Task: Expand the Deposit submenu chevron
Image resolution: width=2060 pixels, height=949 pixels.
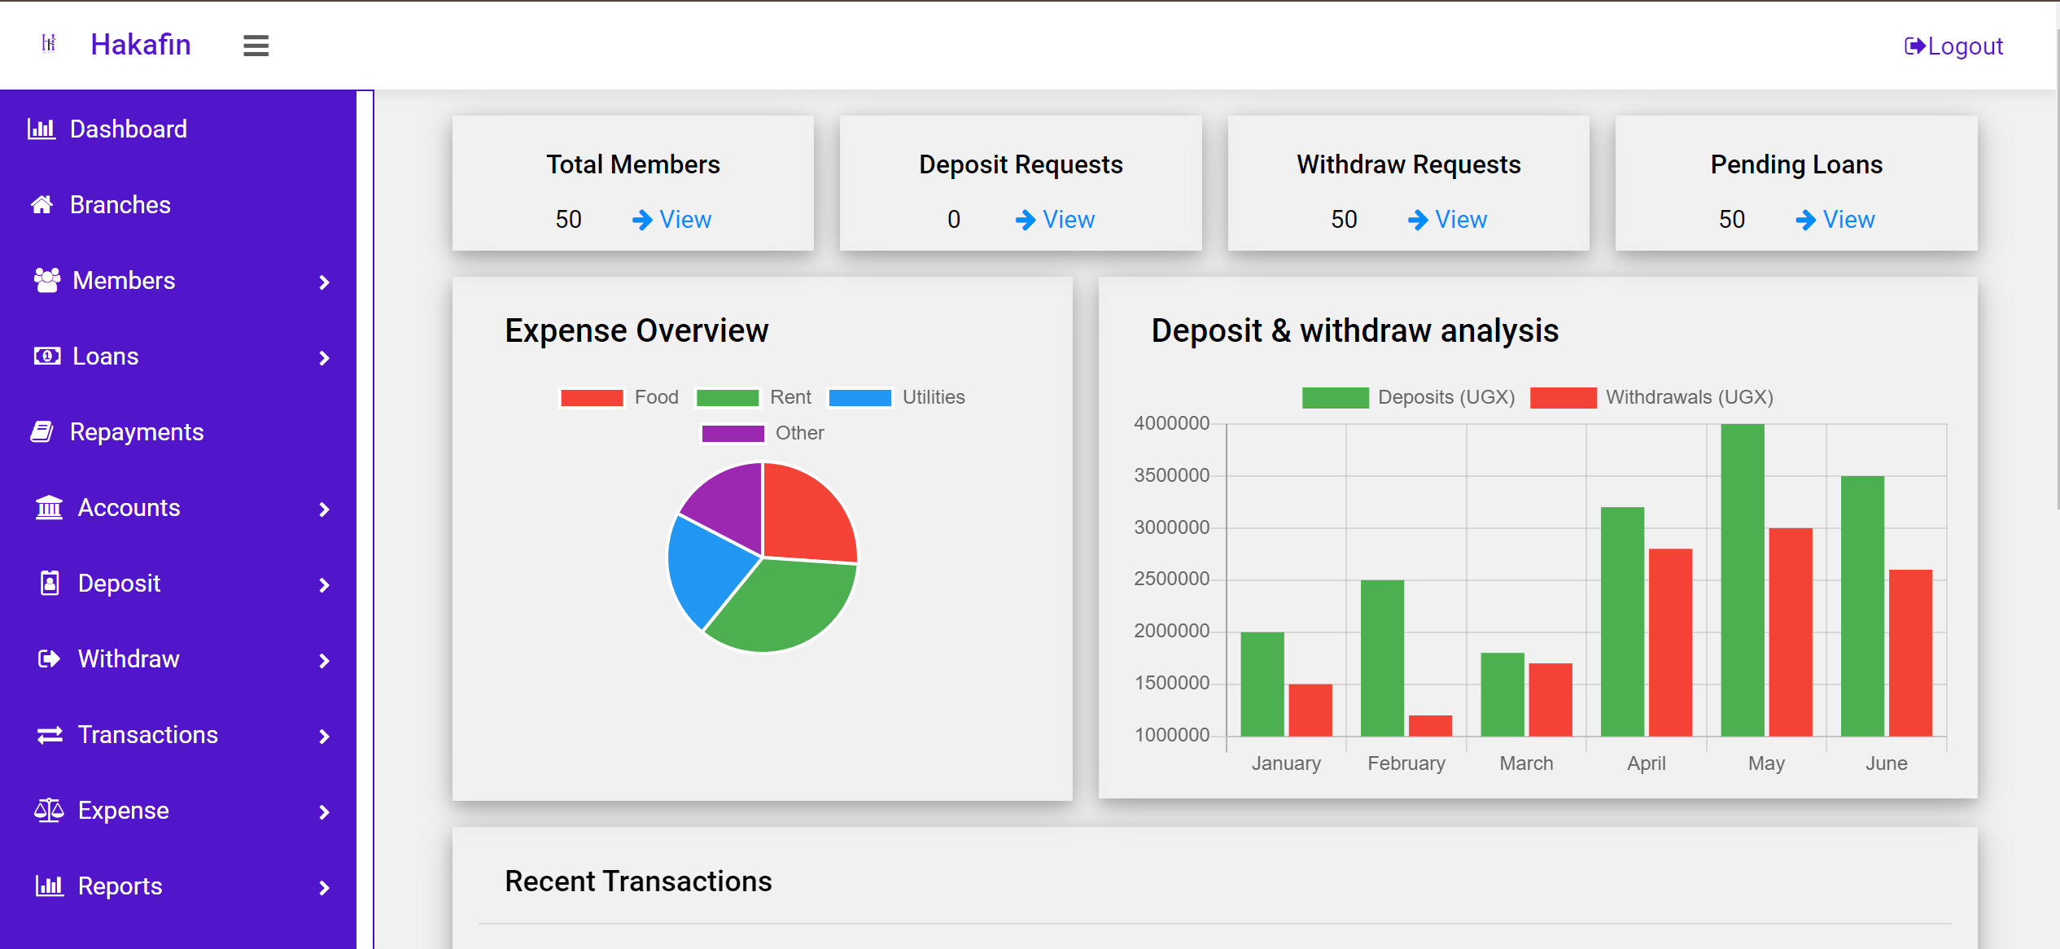Action: coord(325,585)
